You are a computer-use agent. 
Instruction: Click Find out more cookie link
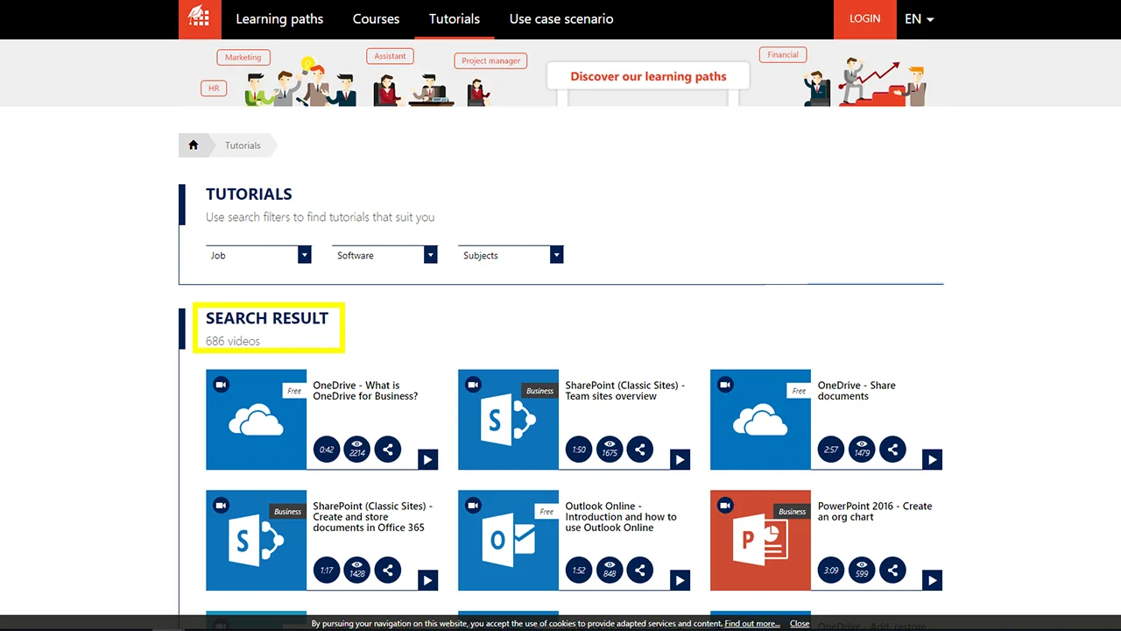(751, 624)
